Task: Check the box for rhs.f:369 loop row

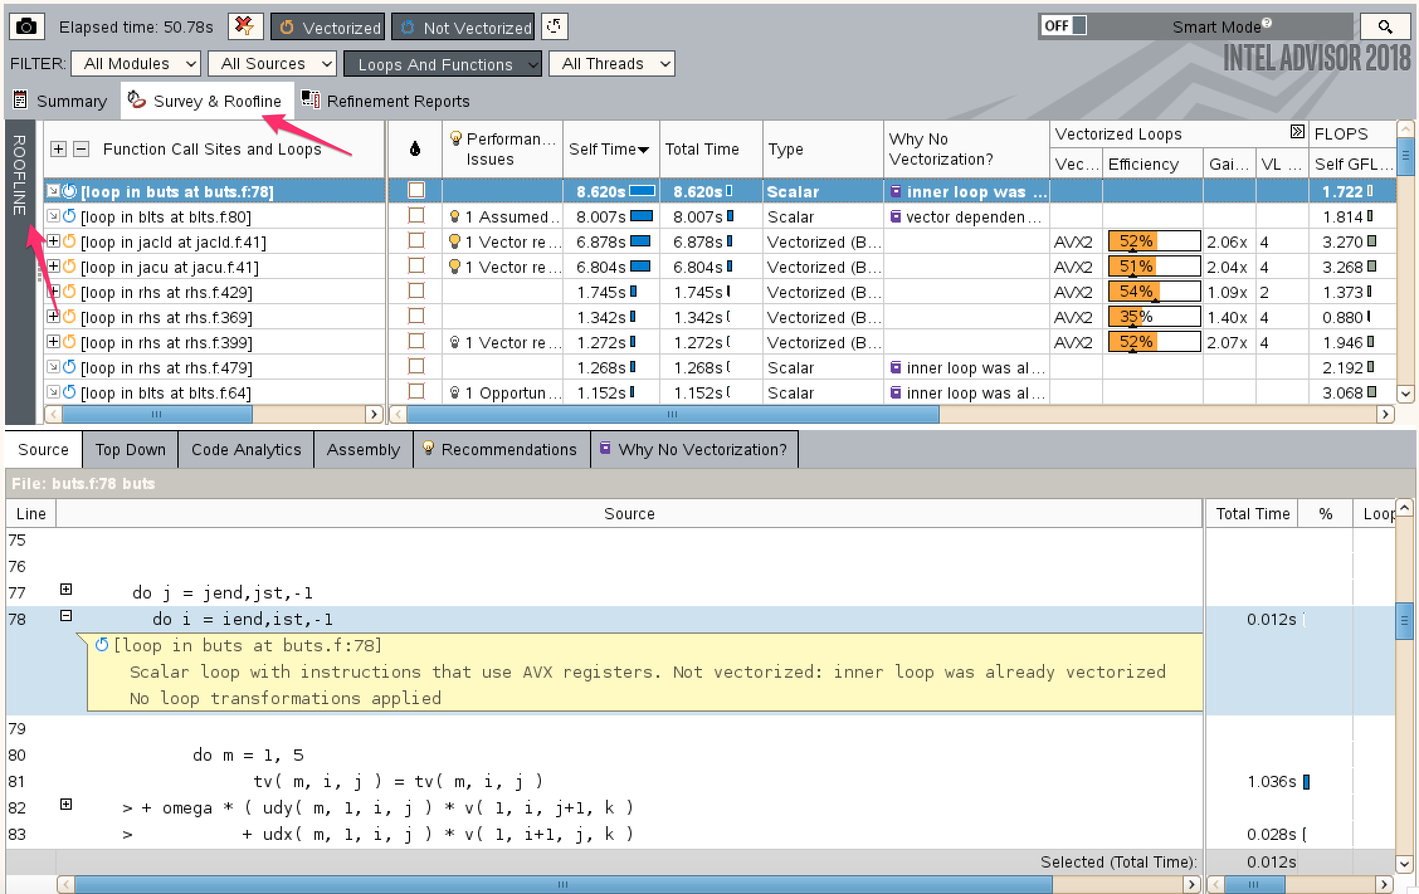Action: pyautogui.click(x=416, y=316)
